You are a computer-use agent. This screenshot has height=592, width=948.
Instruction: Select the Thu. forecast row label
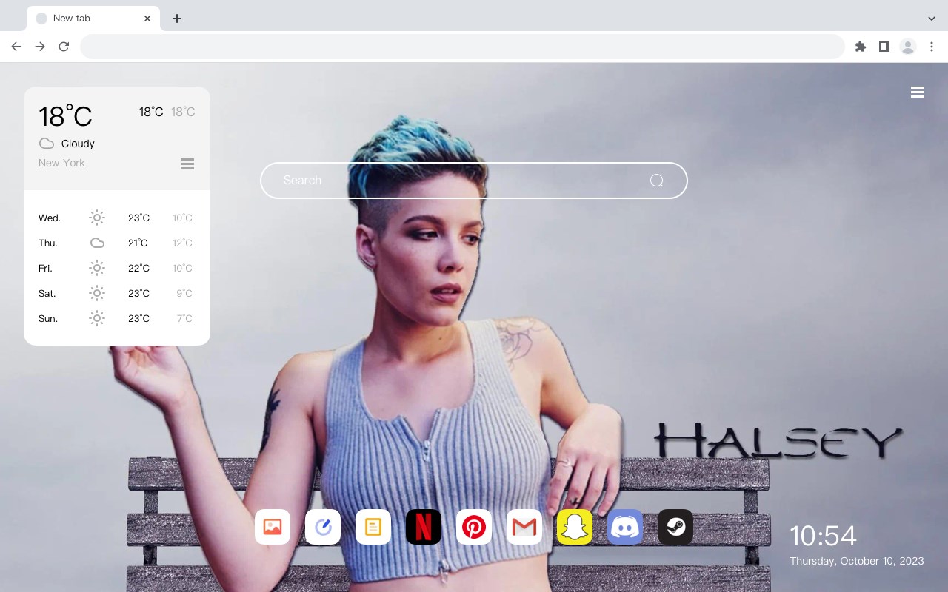48,243
